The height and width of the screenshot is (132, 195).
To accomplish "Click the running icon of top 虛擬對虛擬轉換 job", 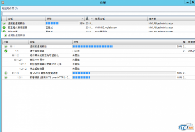I will (x=4, y=23).
